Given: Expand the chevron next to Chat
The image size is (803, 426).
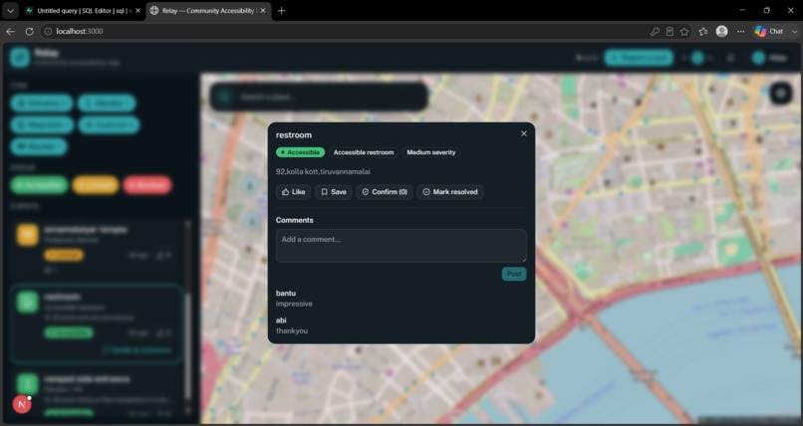Looking at the screenshot, I should coord(795,31).
